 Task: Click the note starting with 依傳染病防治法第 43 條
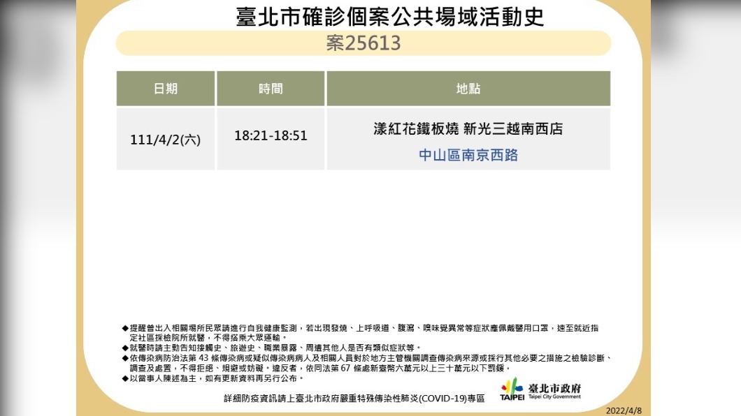pos(367,363)
